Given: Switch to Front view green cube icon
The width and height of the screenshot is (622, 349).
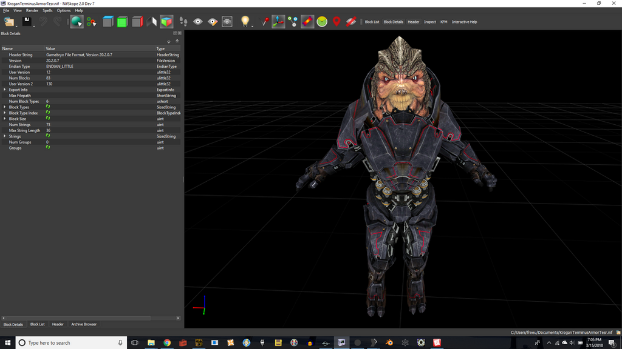Looking at the screenshot, I should (122, 22).
